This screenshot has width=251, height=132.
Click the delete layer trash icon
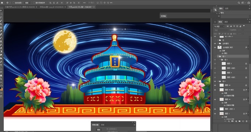[247, 121]
